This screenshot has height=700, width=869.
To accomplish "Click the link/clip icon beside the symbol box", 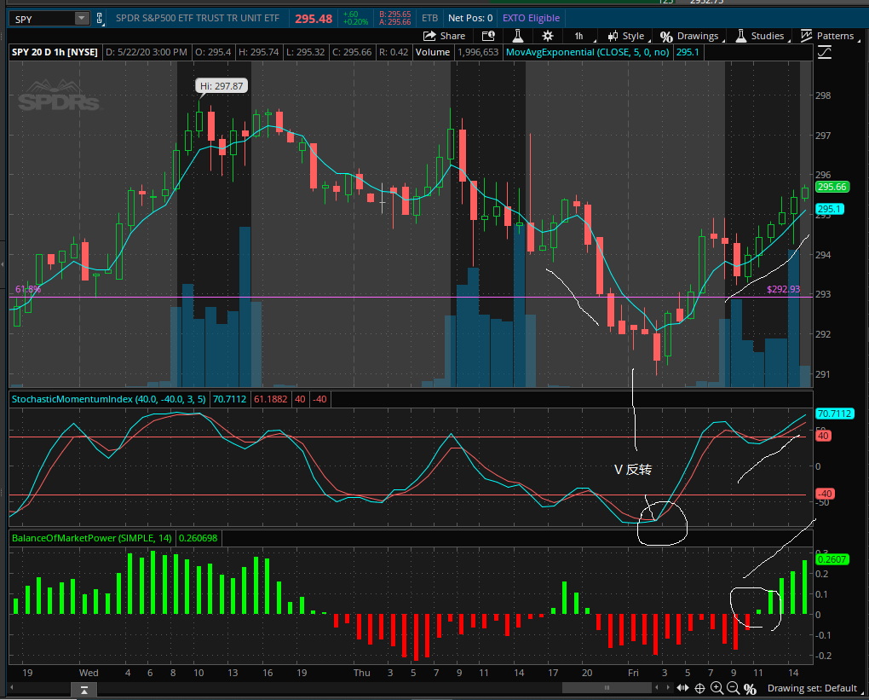I will (99, 18).
